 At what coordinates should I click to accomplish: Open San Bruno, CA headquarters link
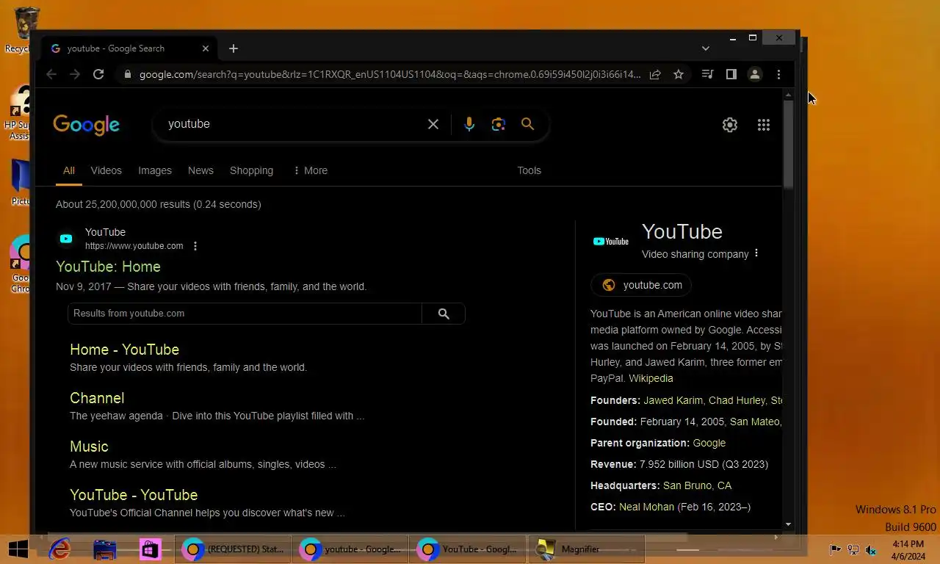click(697, 485)
